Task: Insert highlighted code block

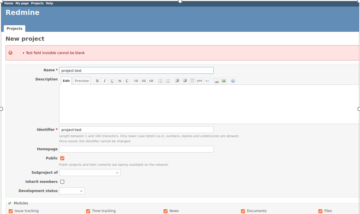Action: coord(207,81)
